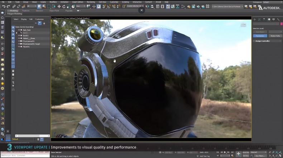The height and width of the screenshot is (158, 283).
Task: Click the Select Object tool icon
Action: [39, 6]
